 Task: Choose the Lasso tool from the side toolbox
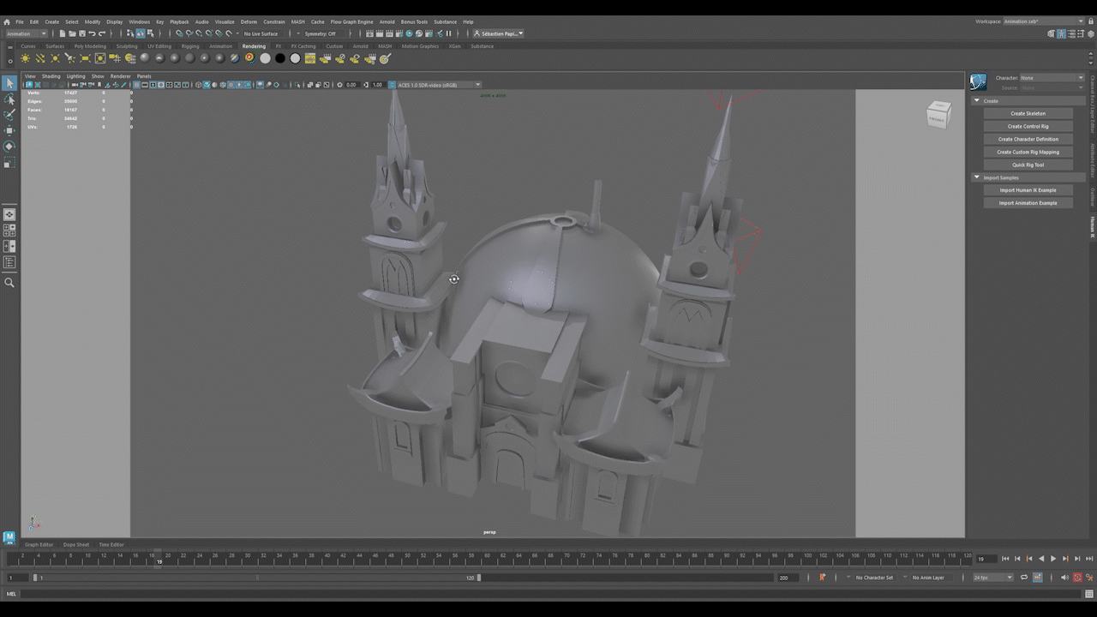pos(9,100)
